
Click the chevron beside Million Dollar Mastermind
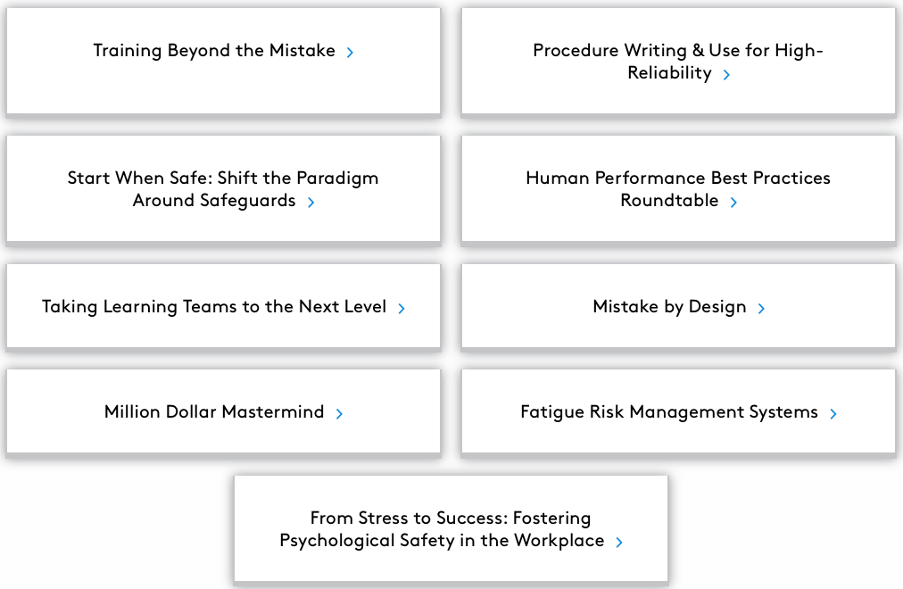coord(339,414)
